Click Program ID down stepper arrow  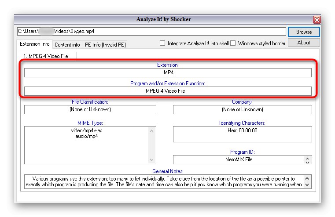pos(307,162)
